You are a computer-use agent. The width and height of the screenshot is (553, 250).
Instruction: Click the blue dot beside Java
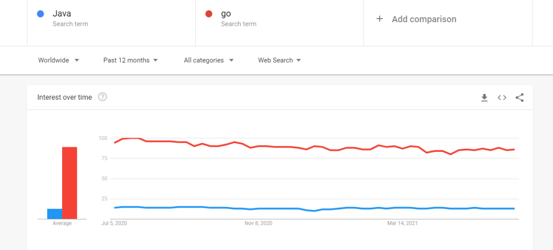(40, 14)
